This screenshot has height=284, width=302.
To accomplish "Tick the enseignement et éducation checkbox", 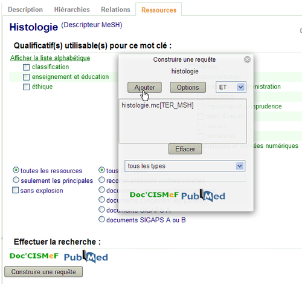I will tap(26, 77).
